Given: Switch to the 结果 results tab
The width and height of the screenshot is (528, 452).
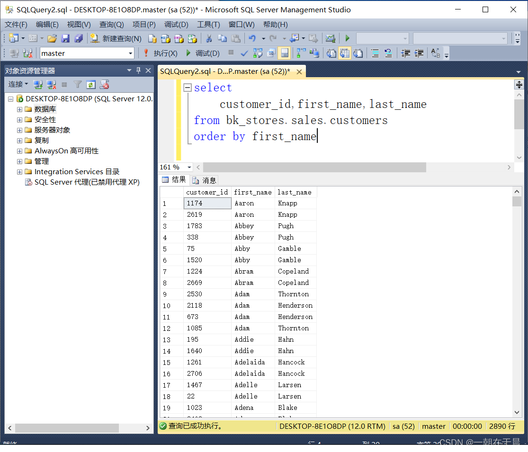Looking at the screenshot, I should point(174,180).
